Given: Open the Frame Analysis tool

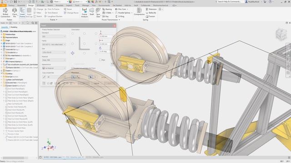Looking at the screenshot, I should (85, 13).
